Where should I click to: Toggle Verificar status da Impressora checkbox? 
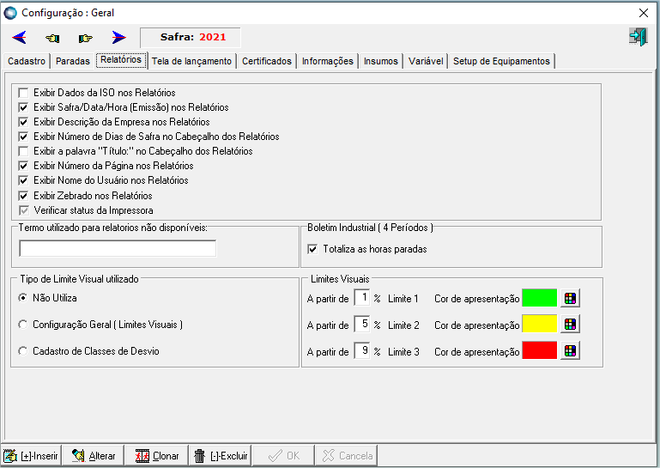coord(23,210)
